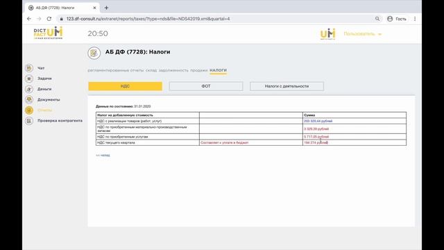Open the Деньги menu label
The height and width of the screenshot is (250, 444).
click(x=44, y=89)
